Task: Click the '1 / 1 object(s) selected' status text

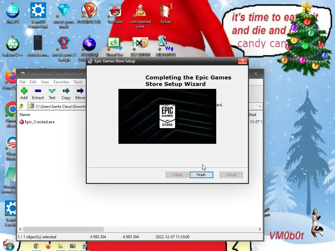Action: [37, 237]
